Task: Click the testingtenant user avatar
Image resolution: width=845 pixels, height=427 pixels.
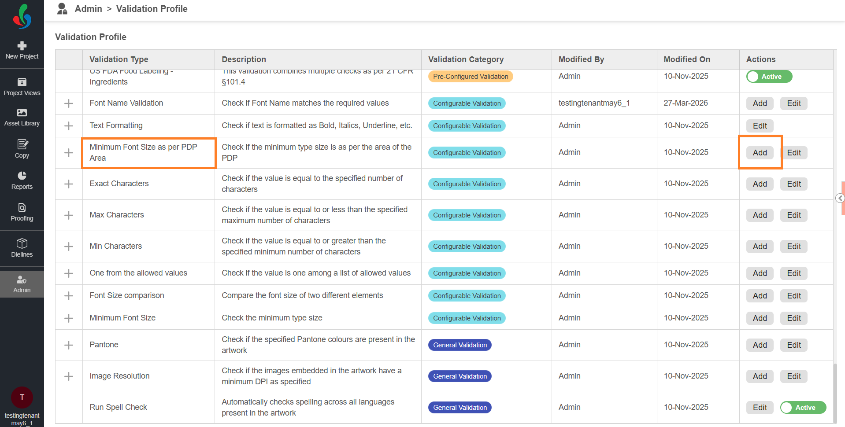Action: point(22,397)
